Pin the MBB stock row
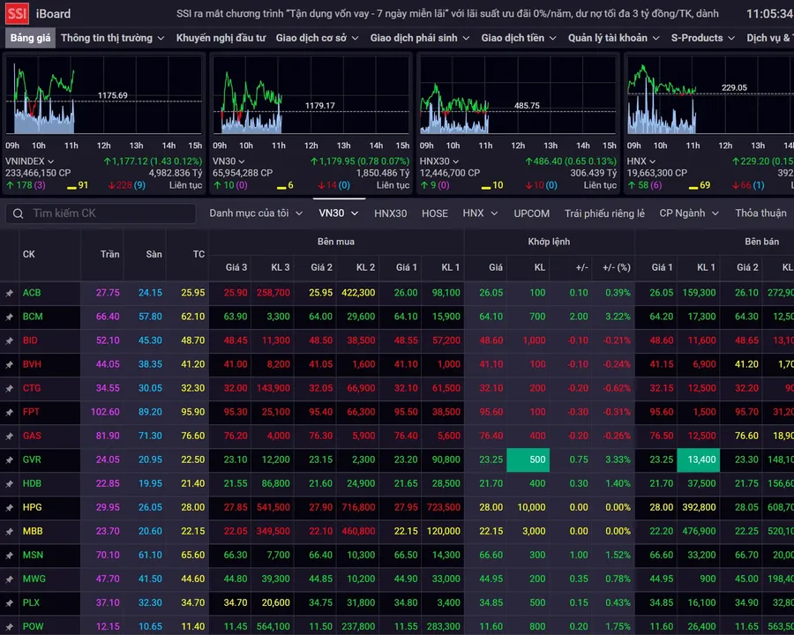Screen dimensions: 794x635 click(x=9, y=532)
